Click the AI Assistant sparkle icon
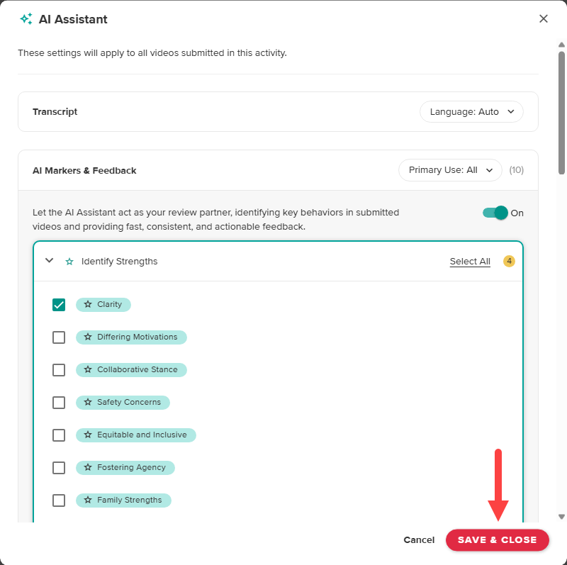The image size is (567, 565). click(x=26, y=18)
